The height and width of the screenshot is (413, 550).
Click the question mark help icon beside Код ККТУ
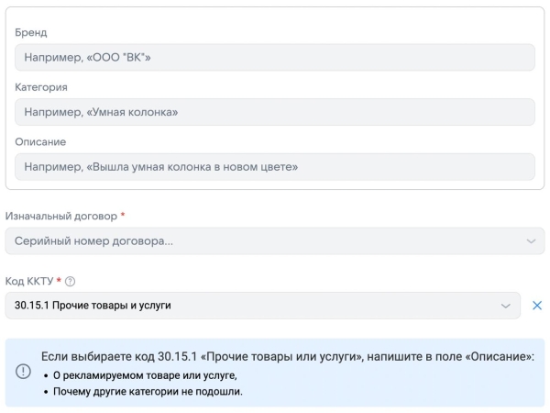coord(70,281)
